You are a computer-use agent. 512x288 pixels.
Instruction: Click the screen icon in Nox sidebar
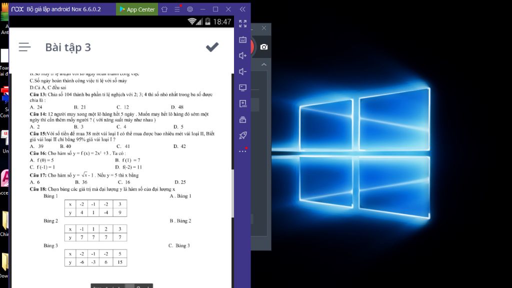[242, 87]
